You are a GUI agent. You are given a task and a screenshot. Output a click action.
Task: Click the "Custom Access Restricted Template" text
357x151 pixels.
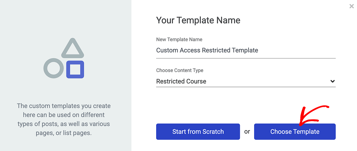click(207, 50)
